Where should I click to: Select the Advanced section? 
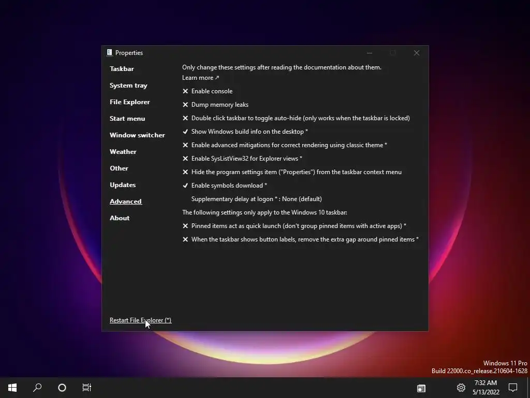(126, 202)
